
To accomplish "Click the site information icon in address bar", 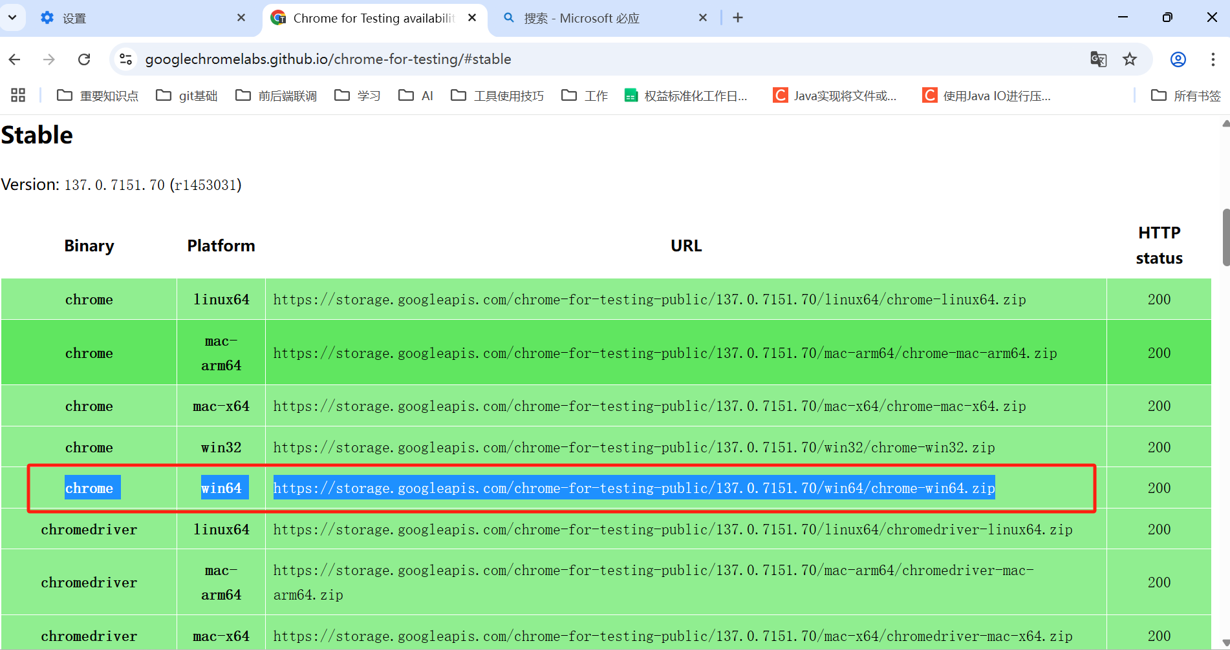I will pos(126,59).
